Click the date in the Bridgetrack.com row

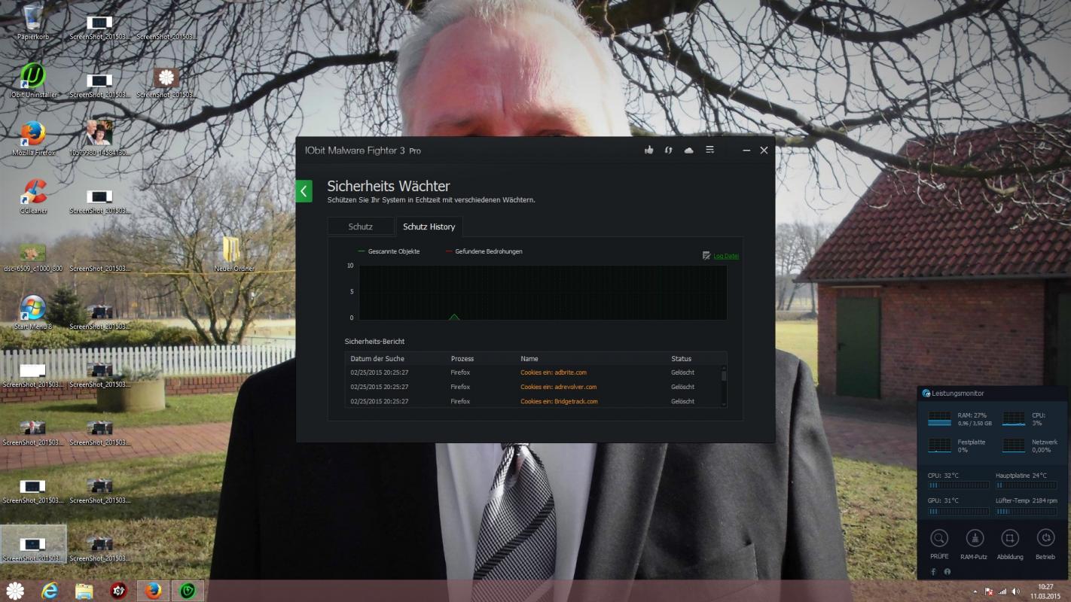(380, 401)
